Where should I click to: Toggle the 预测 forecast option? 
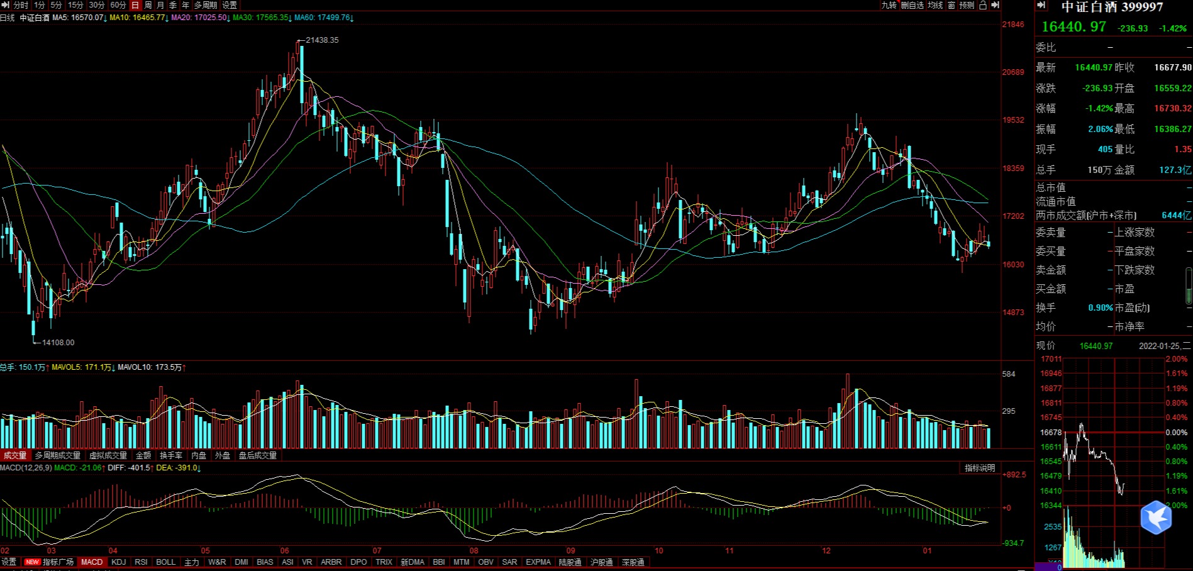click(x=967, y=5)
